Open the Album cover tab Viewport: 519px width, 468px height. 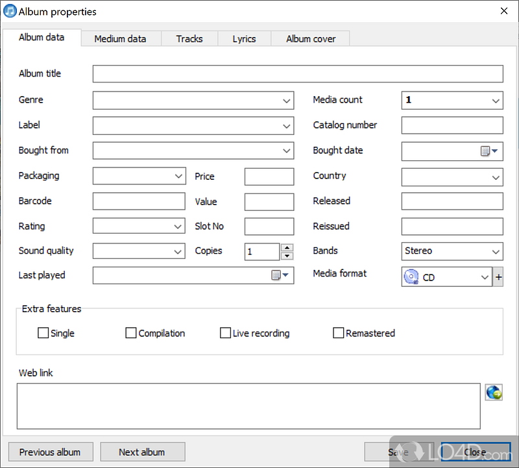click(311, 39)
